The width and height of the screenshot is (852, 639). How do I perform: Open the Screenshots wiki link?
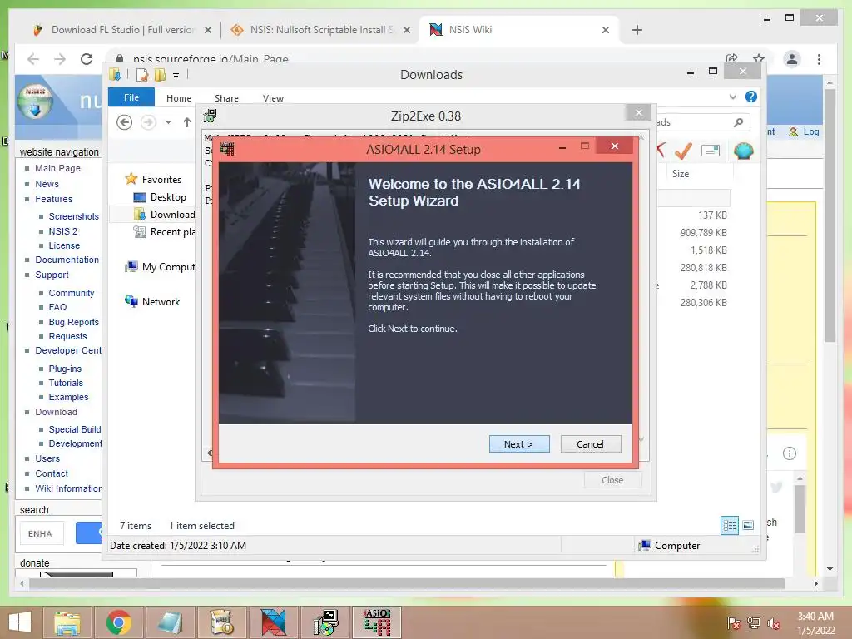point(74,216)
